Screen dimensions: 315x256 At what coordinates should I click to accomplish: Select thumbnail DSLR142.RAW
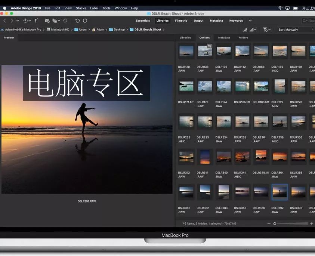[x=243, y=51]
